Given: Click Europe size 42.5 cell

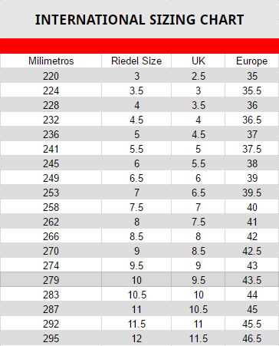Looking at the screenshot, I should [x=252, y=251].
